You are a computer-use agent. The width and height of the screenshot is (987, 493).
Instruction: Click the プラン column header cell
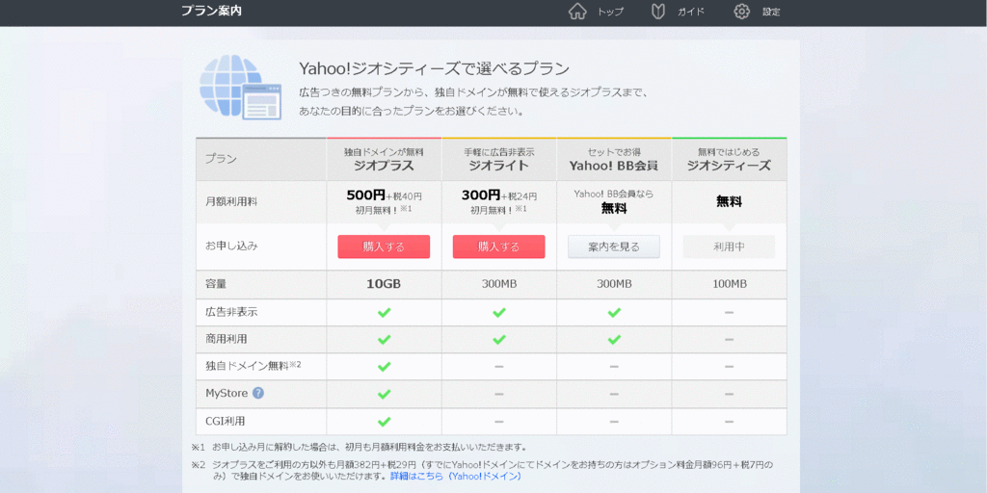[x=261, y=160]
